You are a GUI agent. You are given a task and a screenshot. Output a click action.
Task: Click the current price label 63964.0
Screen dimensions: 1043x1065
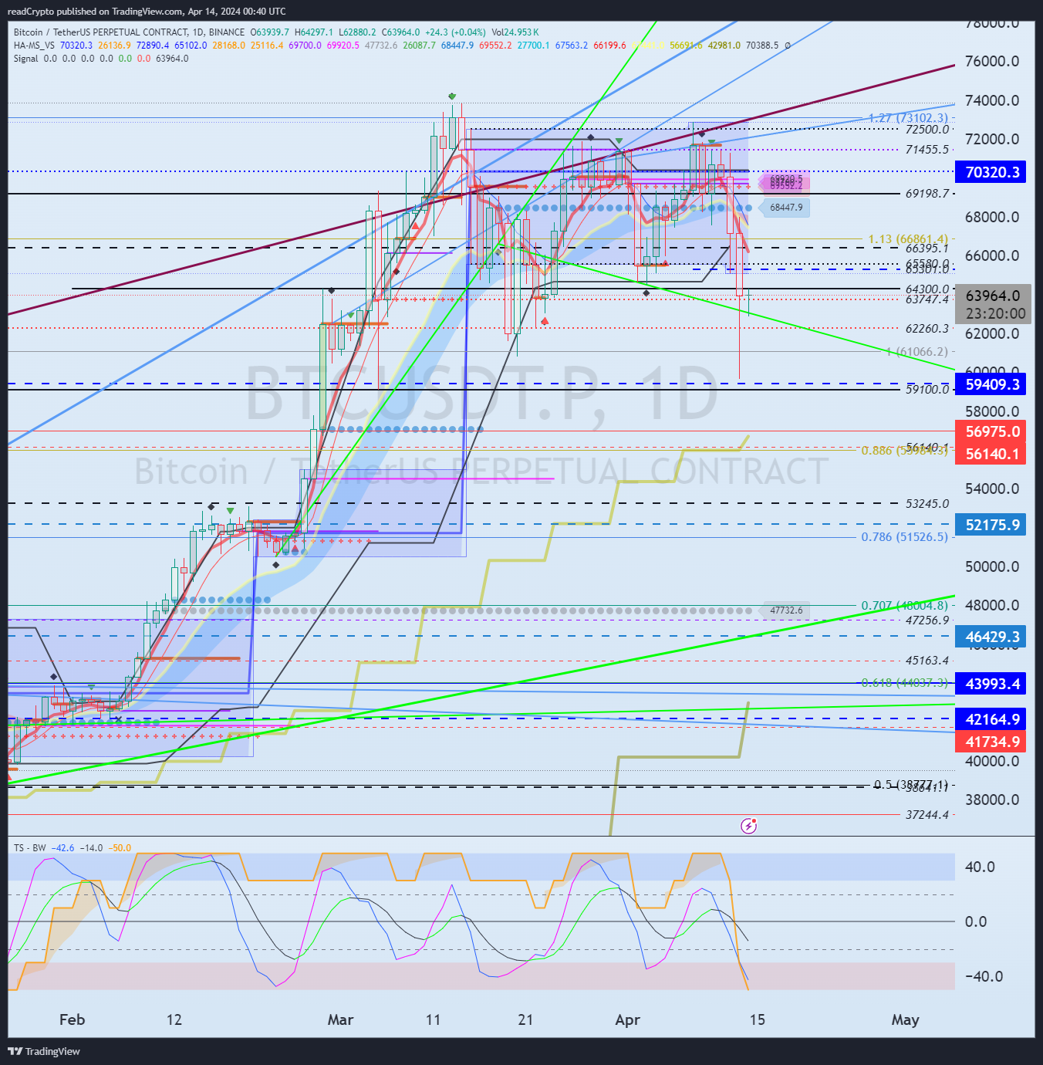pos(993,296)
